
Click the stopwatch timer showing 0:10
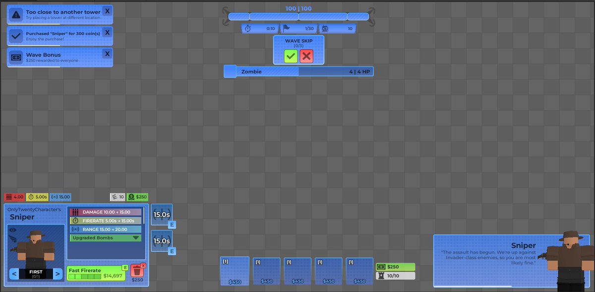coord(259,29)
